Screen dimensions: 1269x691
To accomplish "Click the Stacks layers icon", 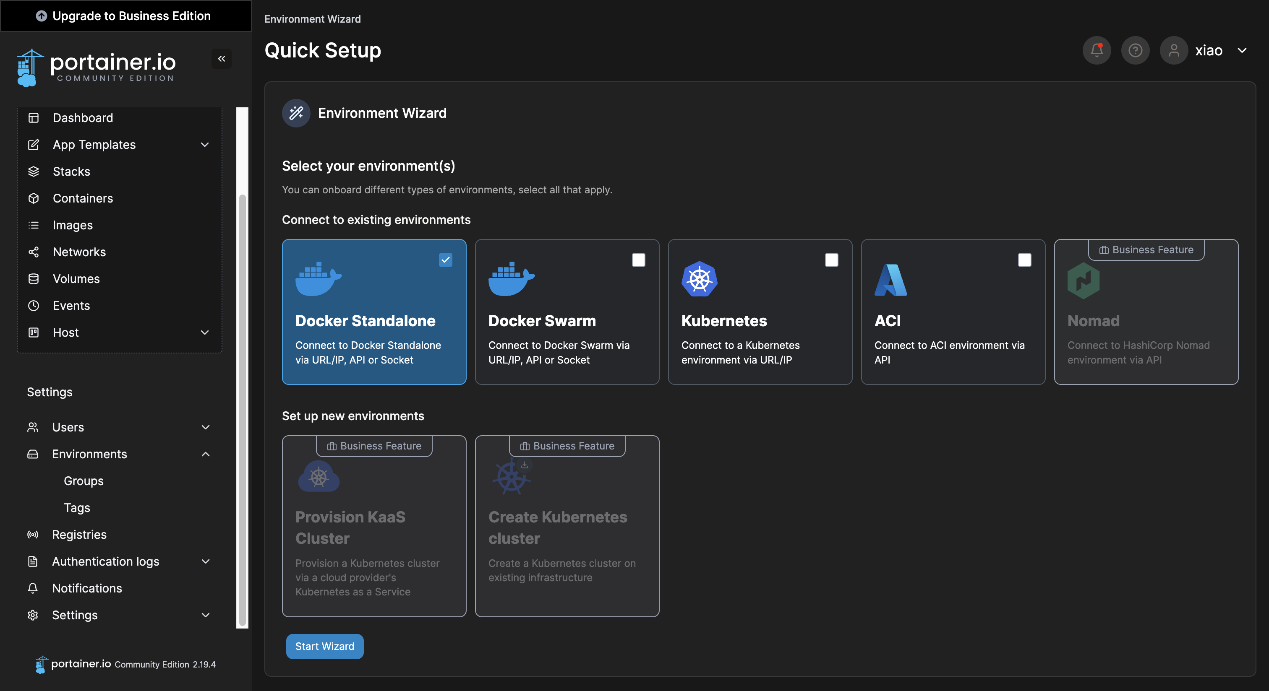I will 34,171.
